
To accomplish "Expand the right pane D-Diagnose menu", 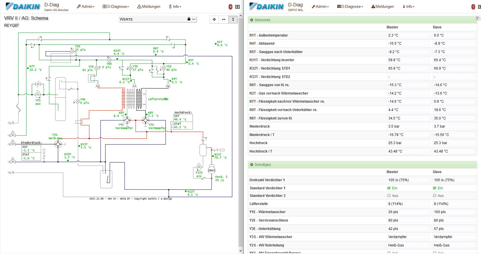I will 350,6.
